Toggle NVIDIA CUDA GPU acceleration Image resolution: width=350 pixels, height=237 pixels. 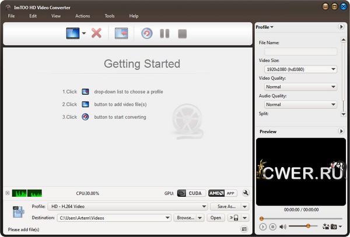click(190, 193)
